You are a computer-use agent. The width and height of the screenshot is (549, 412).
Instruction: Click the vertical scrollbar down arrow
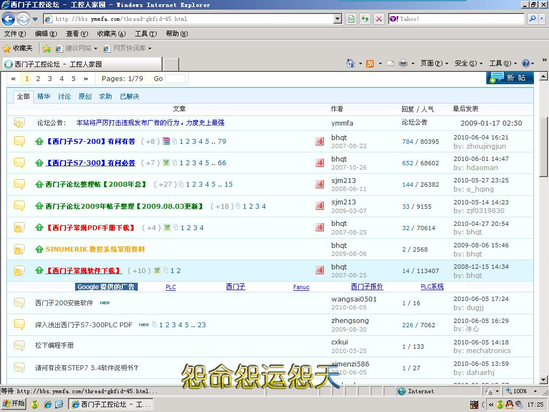[544, 380]
